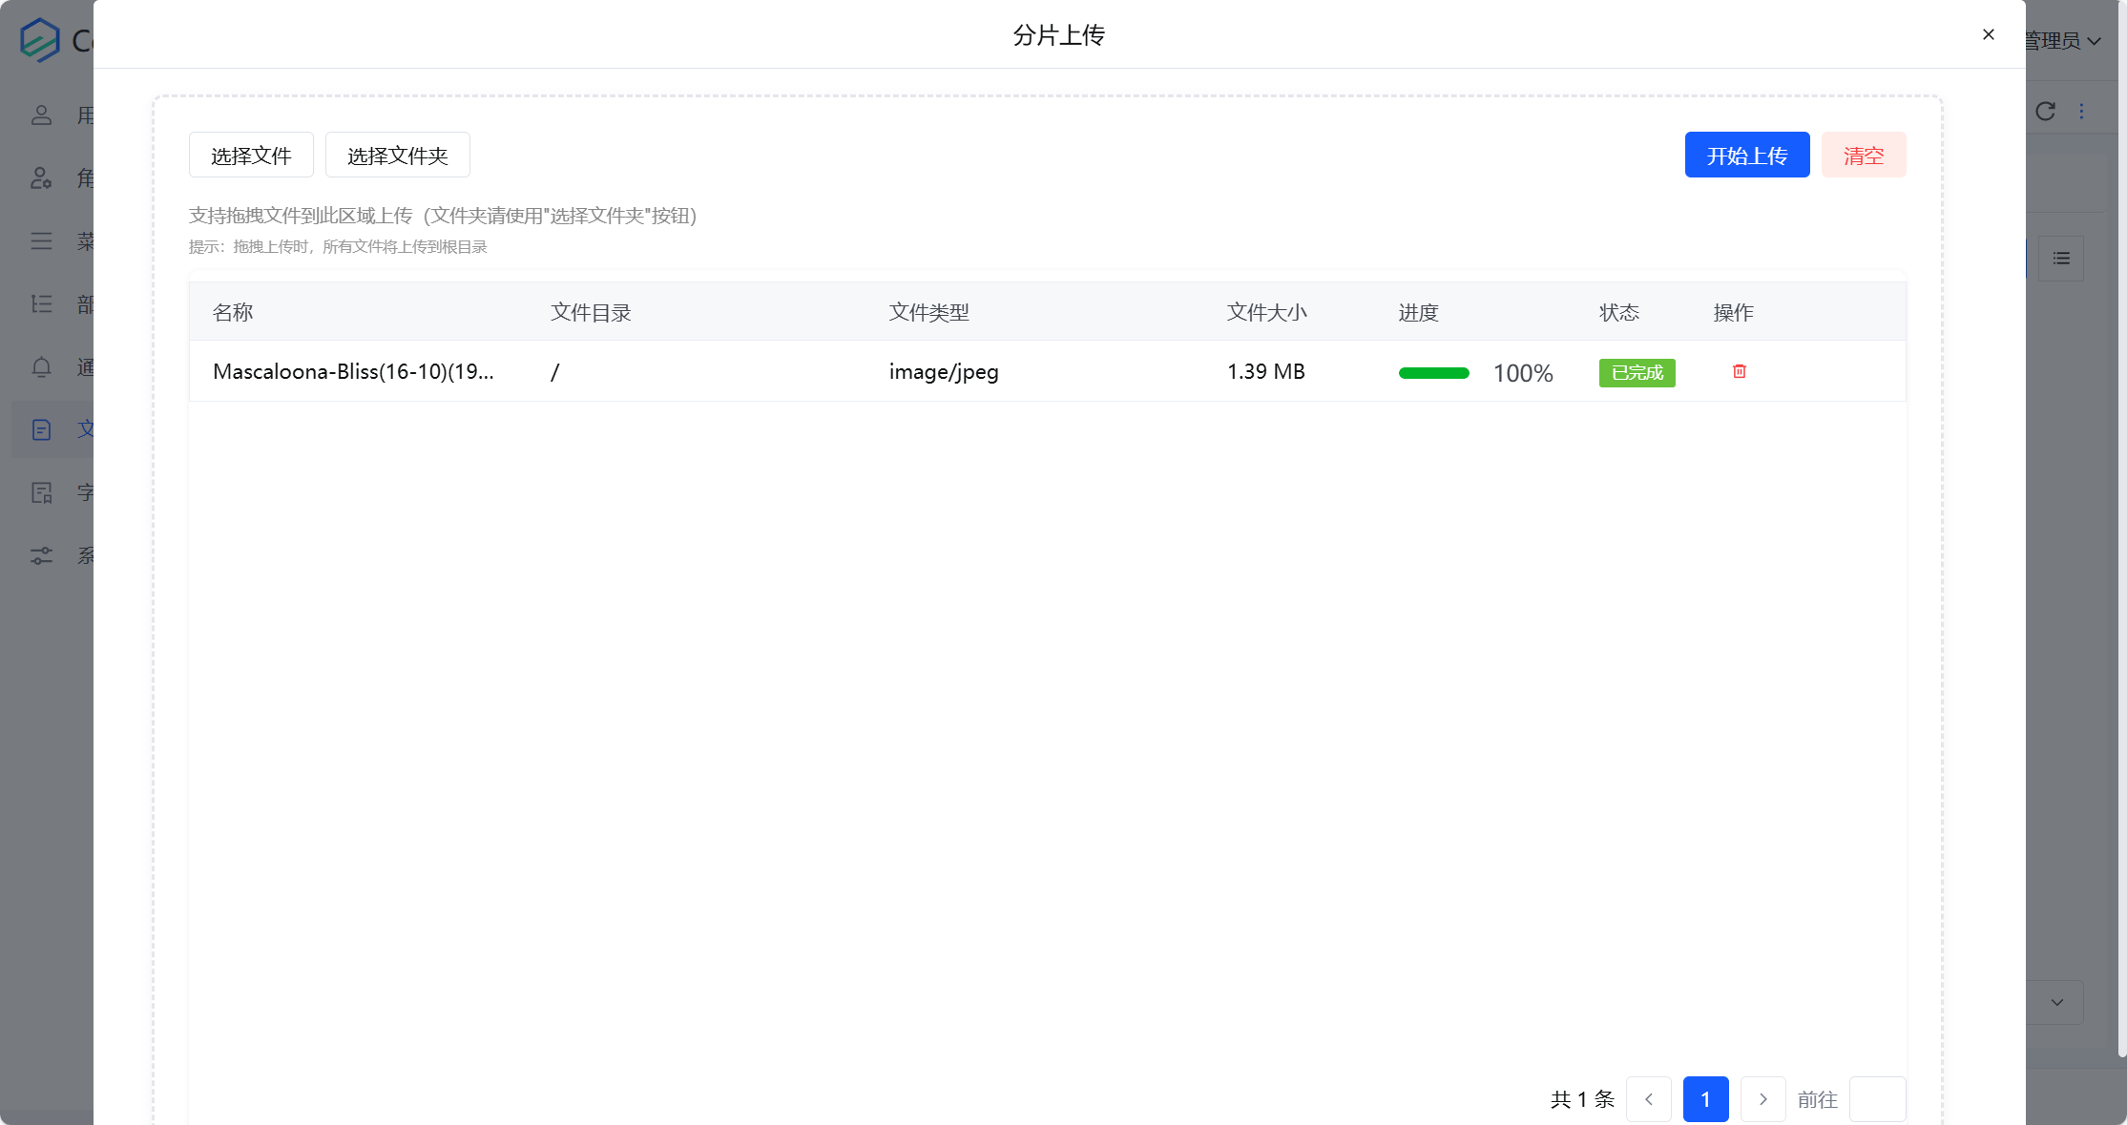Open the file management sidebar item
Screen dimensions: 2127x1125
pos(41,429)
